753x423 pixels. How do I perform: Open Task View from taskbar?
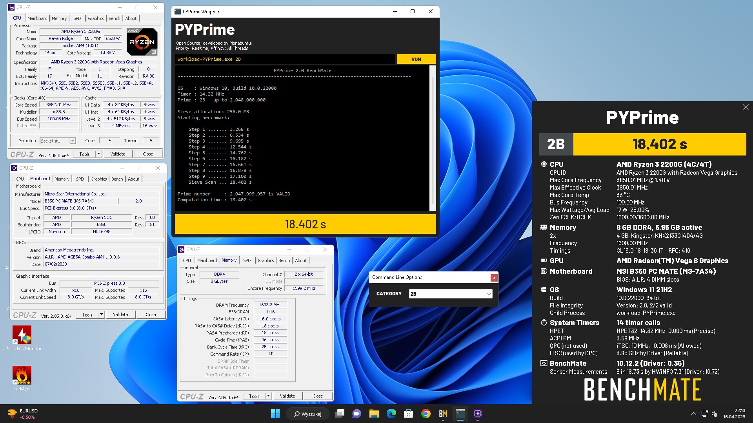(340, 414)
